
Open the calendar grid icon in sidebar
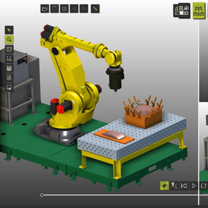coord(9,68)
